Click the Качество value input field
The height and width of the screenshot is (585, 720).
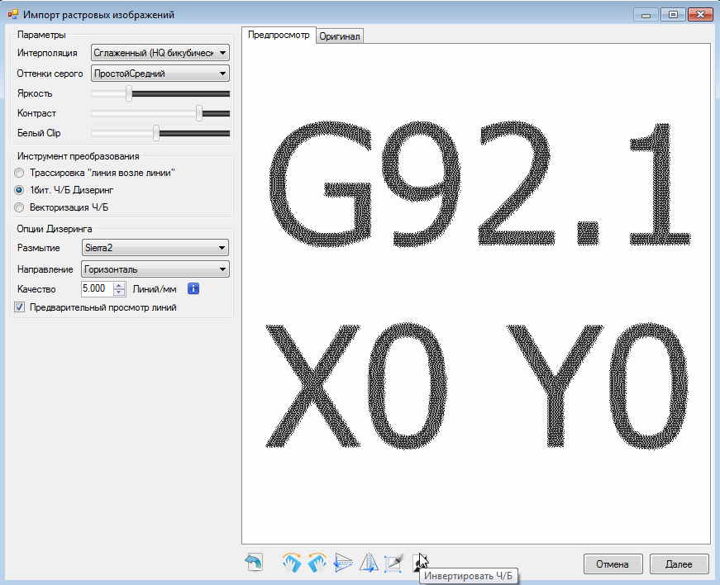click(96, 288)
